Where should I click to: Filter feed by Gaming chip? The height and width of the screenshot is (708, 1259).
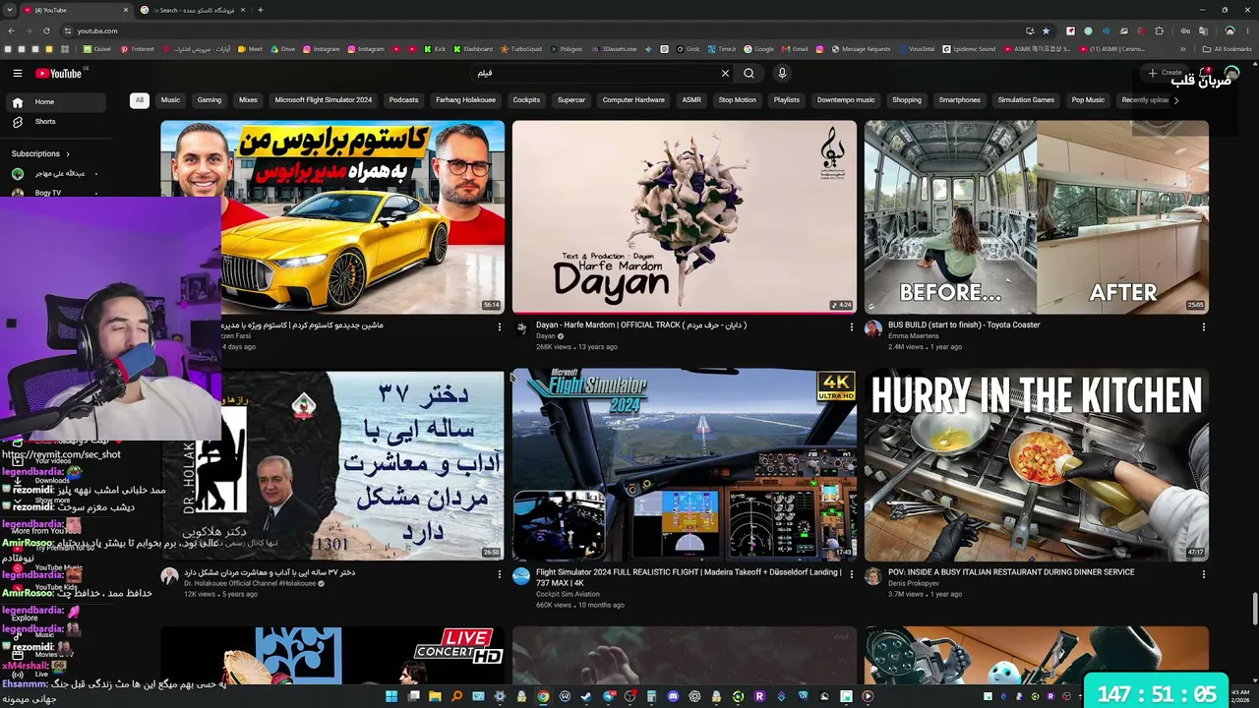coord(209,100)
